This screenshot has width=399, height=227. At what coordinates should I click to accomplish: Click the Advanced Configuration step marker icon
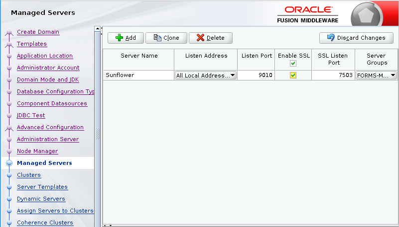click(x=9, y=128)
